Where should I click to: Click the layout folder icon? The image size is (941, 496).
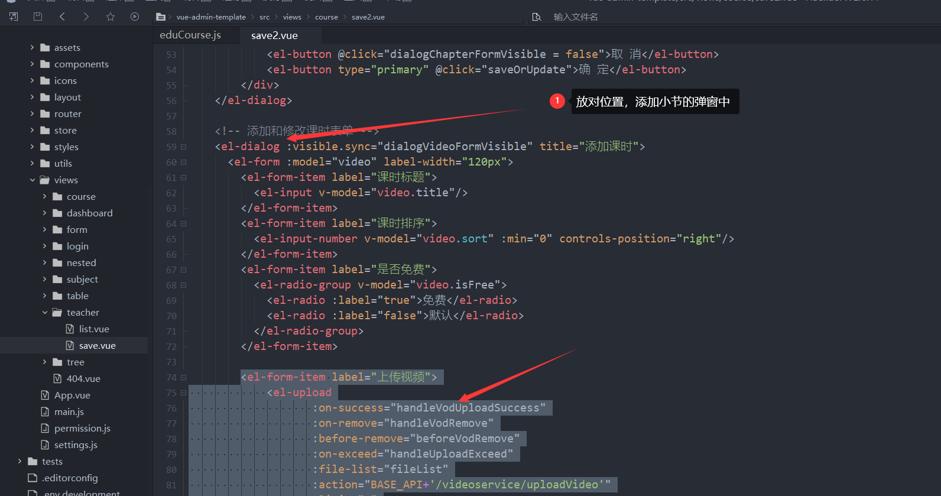pos(45,97)
